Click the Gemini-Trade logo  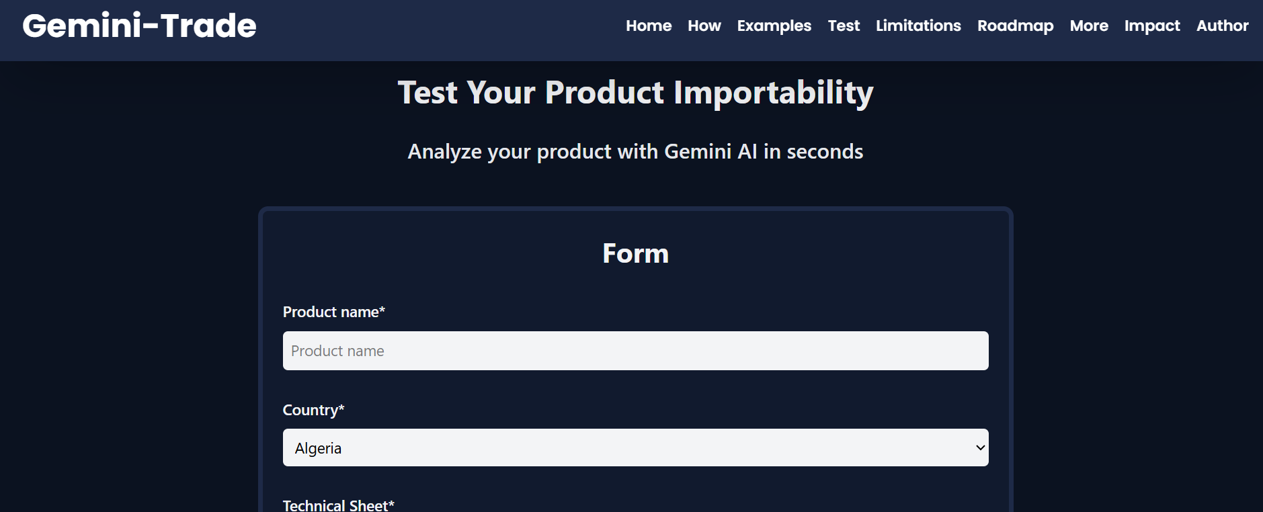point(139,26)
